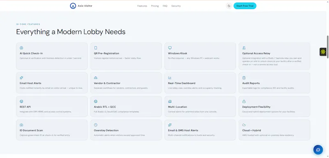Select the Optional Access Relay title

(256, 53)
